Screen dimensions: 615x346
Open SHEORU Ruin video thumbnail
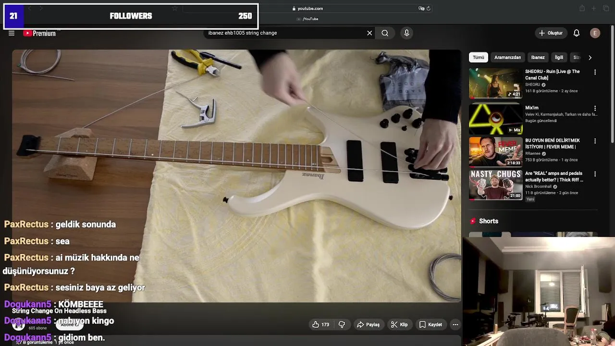coord(495,83)
